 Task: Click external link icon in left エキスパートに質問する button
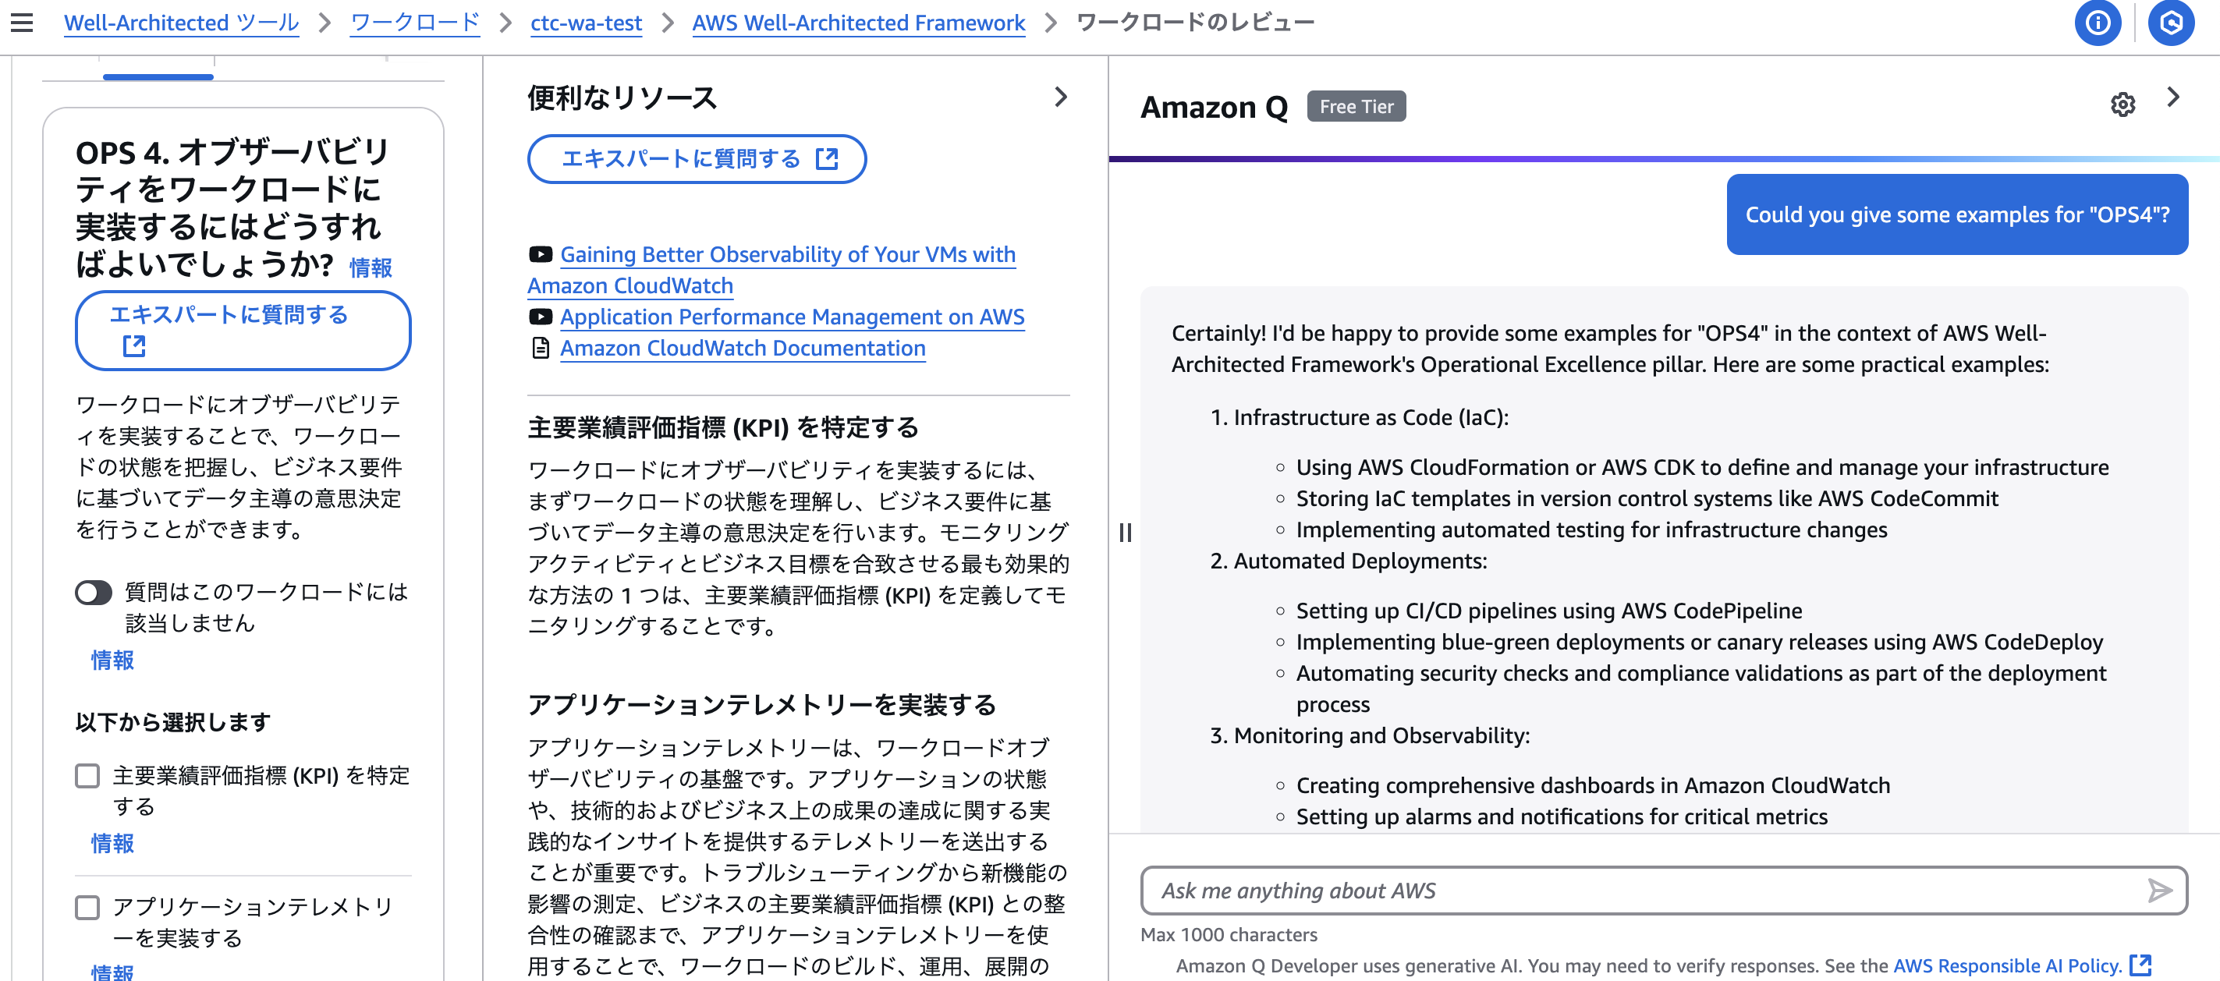[133, 346]
